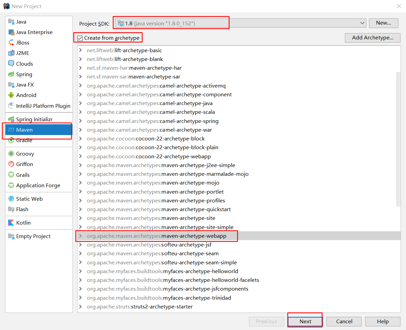Select the Java Enterprise project type
Viewport: 406px width, 330px height.
coord(39,32)
